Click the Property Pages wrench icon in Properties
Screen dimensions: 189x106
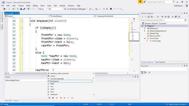coord(149,72)
